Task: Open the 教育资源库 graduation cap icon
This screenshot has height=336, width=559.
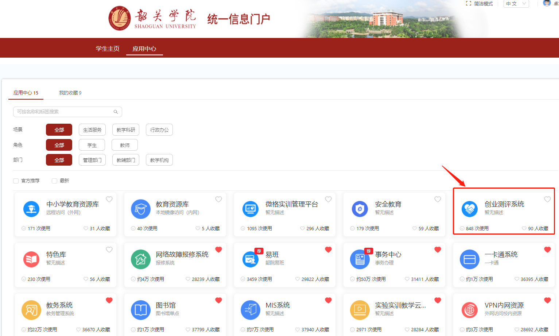Action: click(141, 209)
